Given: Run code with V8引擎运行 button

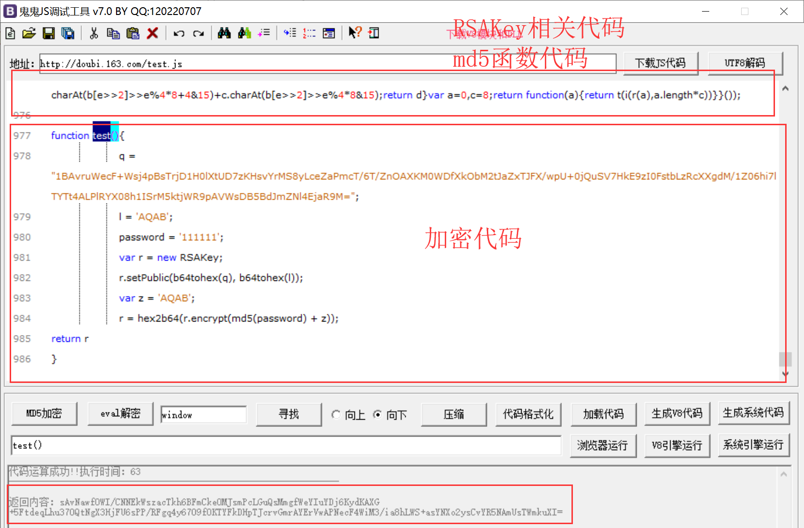Looking at the screenshot, I should [677, 445].
